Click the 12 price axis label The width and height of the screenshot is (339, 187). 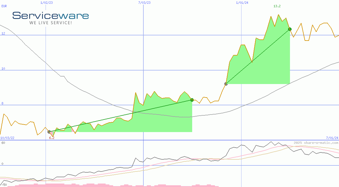tap(3, 33)
